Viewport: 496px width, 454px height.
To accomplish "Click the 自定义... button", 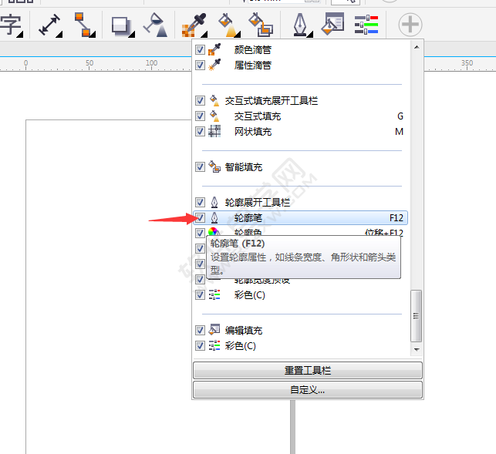I will pyautogui.click(x=308, y=389).
